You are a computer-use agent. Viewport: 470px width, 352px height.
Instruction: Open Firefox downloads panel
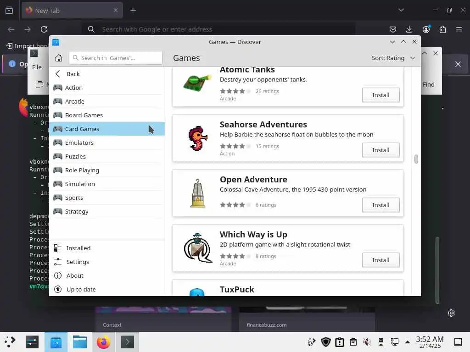(409, 29)
